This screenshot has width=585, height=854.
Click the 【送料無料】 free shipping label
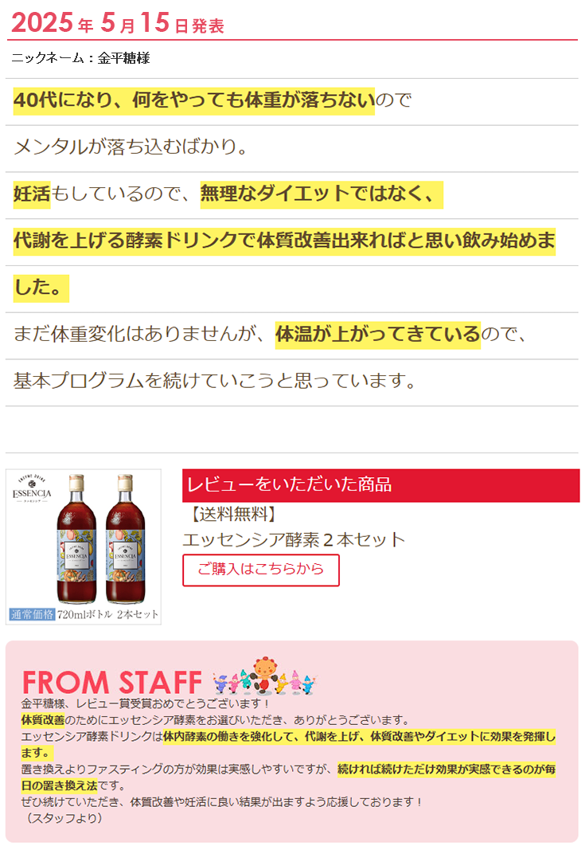click(x=233, y=514)
